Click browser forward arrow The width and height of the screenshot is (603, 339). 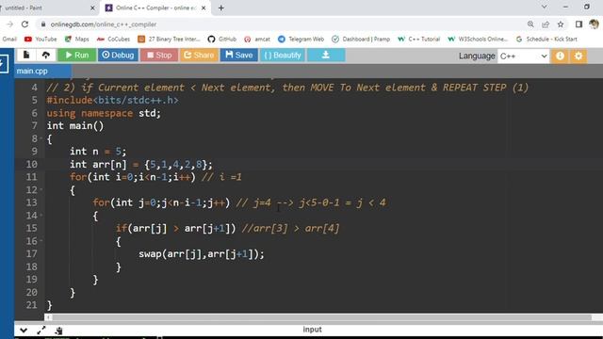click(9, 24)
